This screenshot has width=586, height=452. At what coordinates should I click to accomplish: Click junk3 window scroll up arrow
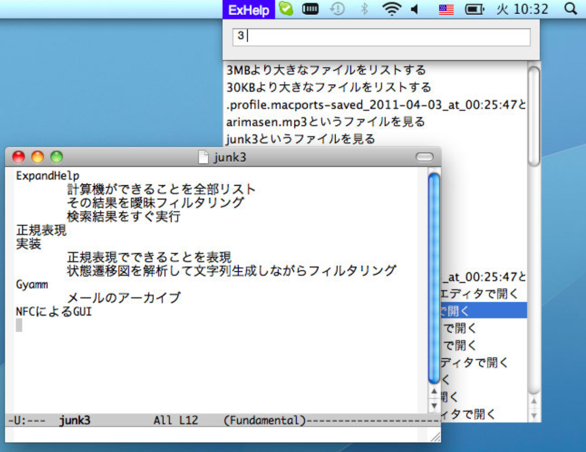[x=434, y=392]
